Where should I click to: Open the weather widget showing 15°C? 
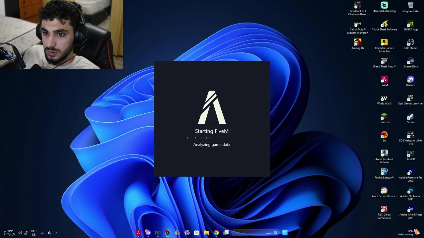tap(409, 232)
